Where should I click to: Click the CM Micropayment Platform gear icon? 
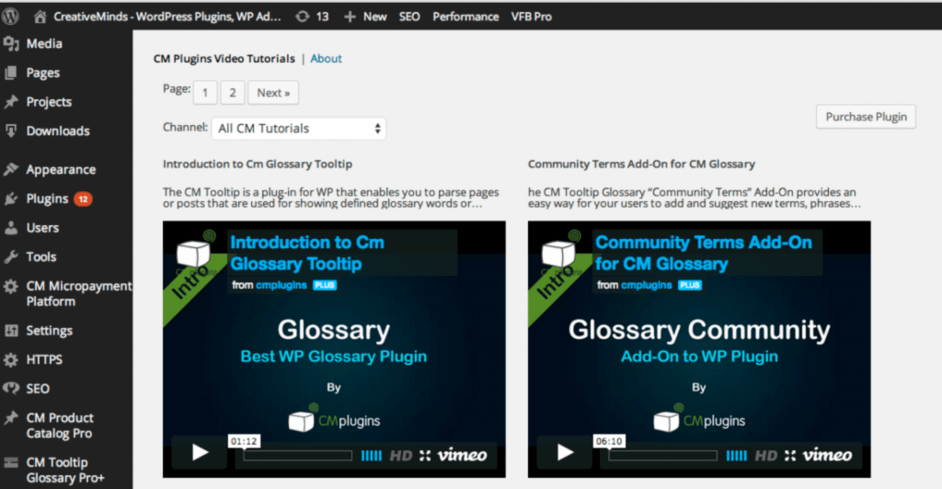click(11, 286)
